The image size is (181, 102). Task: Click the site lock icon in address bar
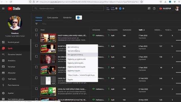[x=34, y=2]
